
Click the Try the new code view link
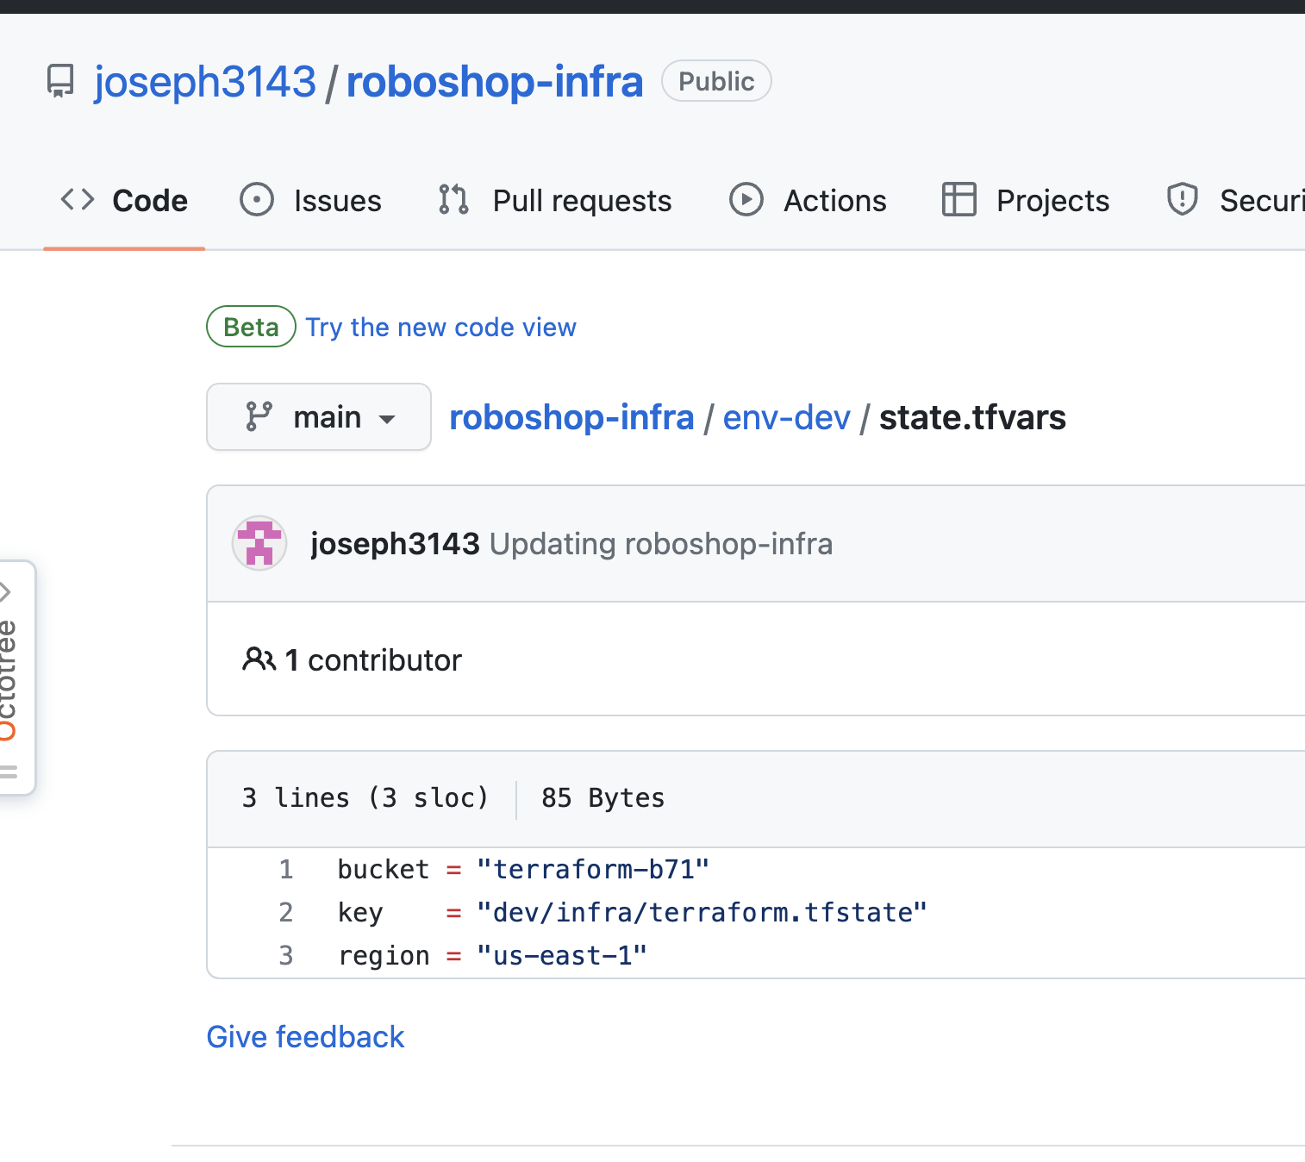coord(441,328)
